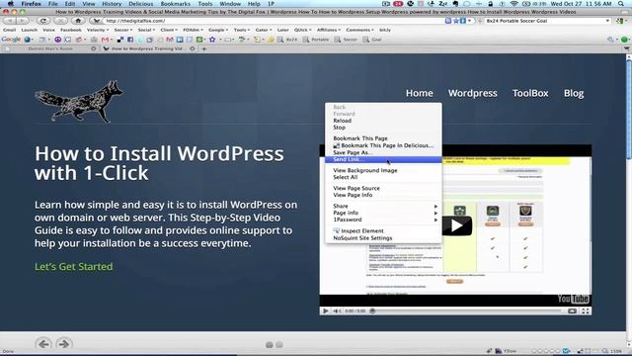Viewport: 632px width, 356px height.
Task: Choose Send Link from context menu
Action: pyautogui.click(x=383, y=159)
